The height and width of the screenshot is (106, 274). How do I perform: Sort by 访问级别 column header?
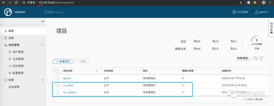109,71
